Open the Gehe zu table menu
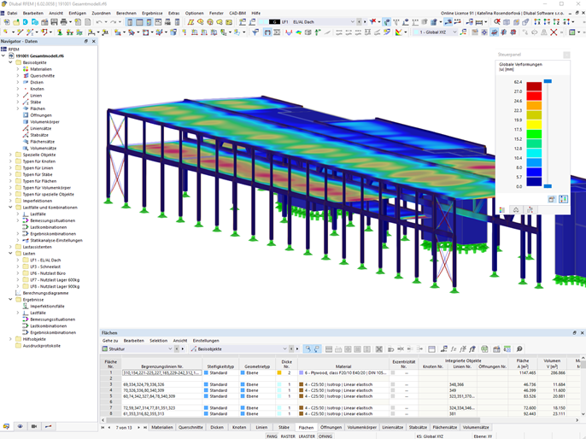 coord(110,341)
